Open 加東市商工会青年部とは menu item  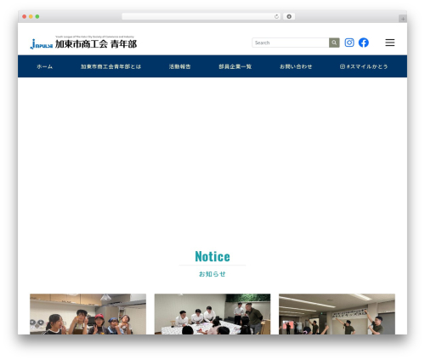pos(110,66)
